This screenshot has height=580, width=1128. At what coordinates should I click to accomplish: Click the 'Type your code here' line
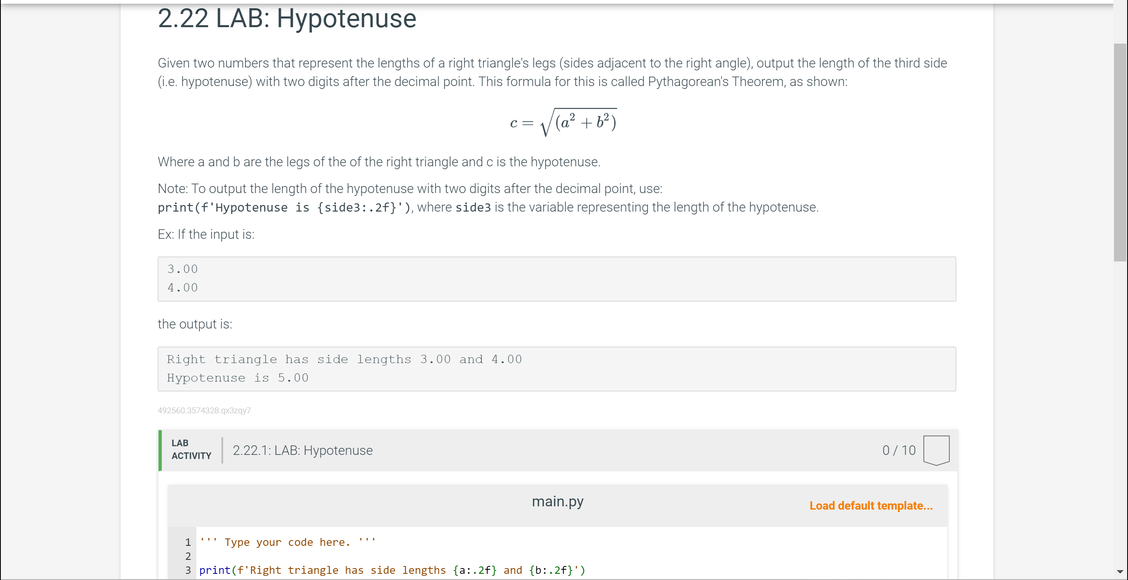pyautogui.click(x=287, y=542)
